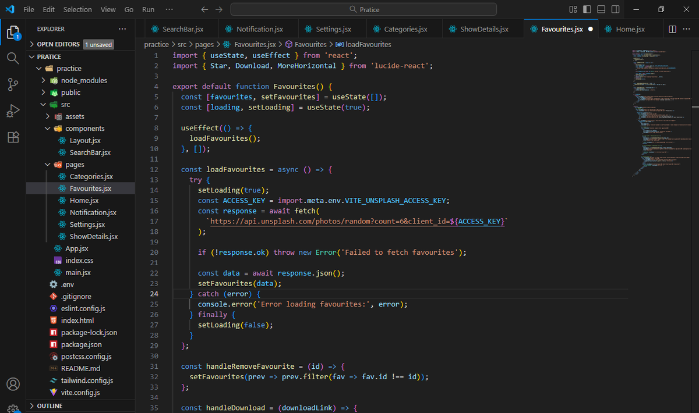699x413 pixels.
Task: Click the Explorer more actions ellipsis
Action: [122, 29]
